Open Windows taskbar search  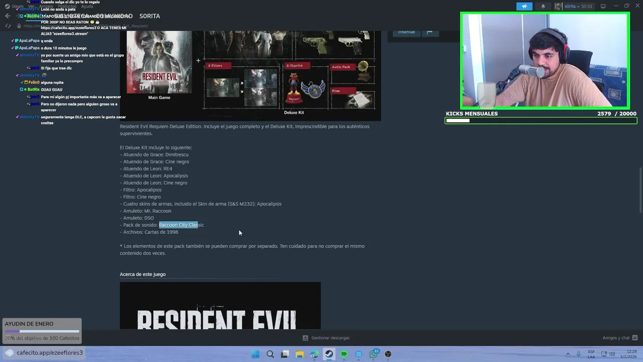click(x=270, y=354)
